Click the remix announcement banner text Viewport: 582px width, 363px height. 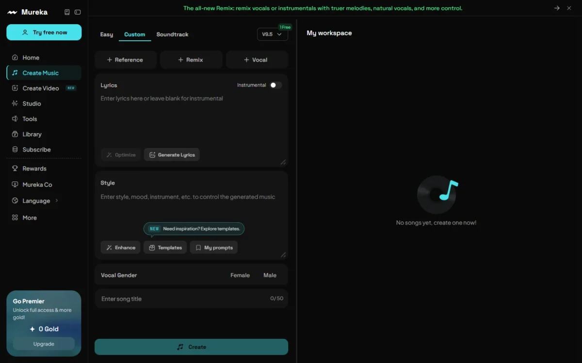click(x=323, y=8)
